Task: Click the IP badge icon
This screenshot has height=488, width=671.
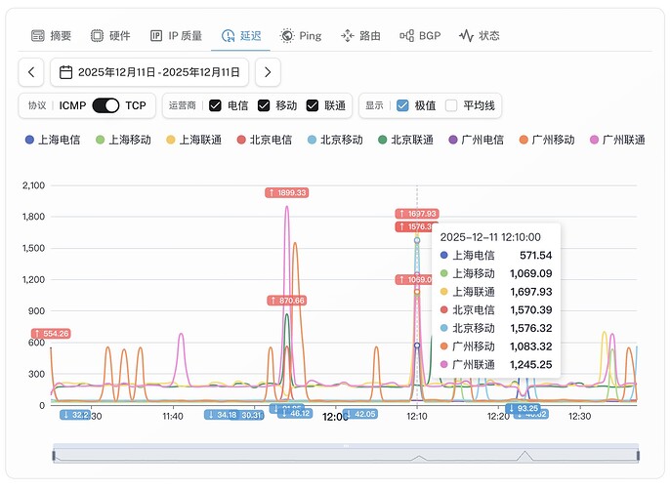Action: [x=156, y=35]
